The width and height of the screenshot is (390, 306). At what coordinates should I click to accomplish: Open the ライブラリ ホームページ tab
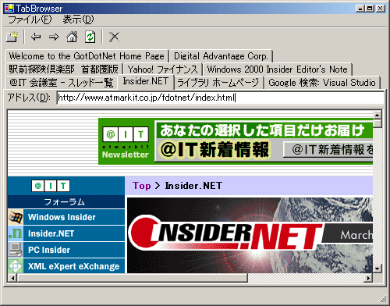coord(218,83)
